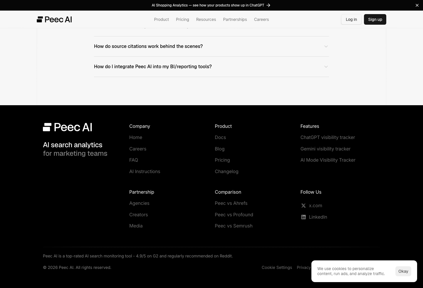Click the arrow icon in announcement banner
423x288 pixels.
[268, 5]
